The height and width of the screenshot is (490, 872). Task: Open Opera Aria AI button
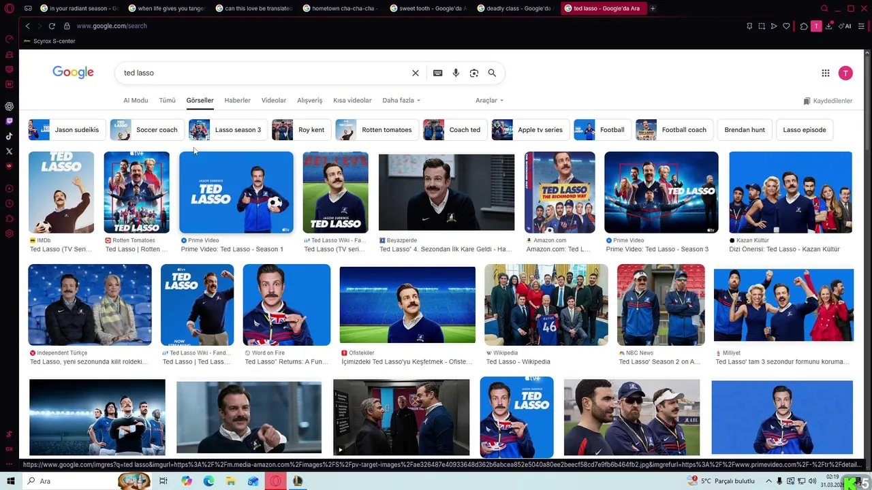pos(845,26)
